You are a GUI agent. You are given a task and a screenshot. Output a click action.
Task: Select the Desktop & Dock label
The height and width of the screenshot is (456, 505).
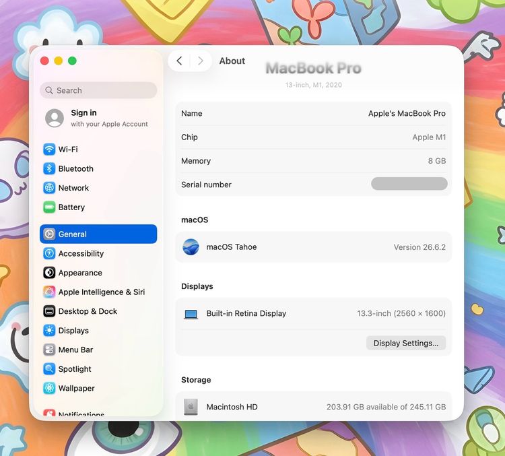click(x=88, y=311)
